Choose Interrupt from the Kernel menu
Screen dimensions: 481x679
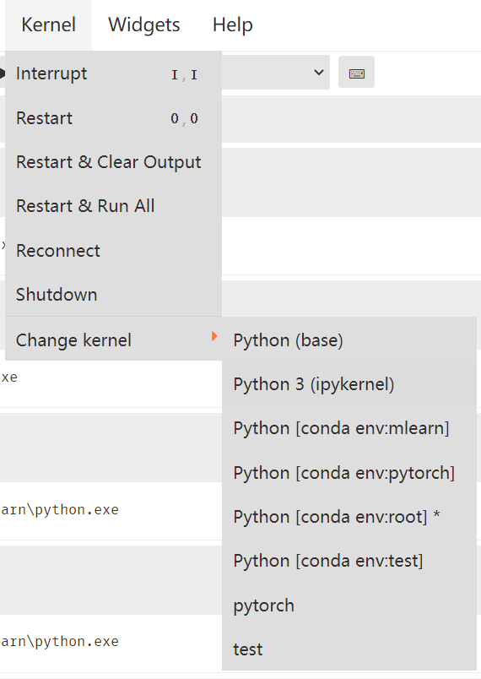pos(113,73)
